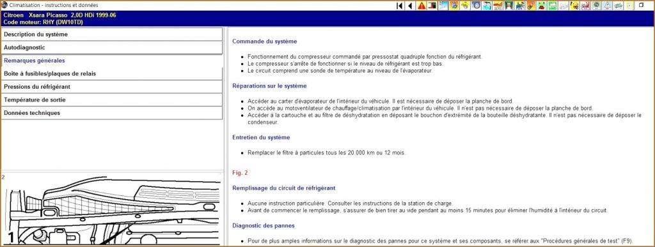This screenshot has width=655, height=247.
Task: Click the Réparations sur le système heading
Action: pos(269,86)
